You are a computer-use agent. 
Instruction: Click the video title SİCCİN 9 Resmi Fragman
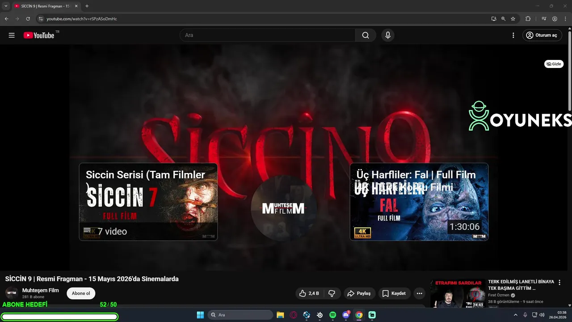(92, 279)
